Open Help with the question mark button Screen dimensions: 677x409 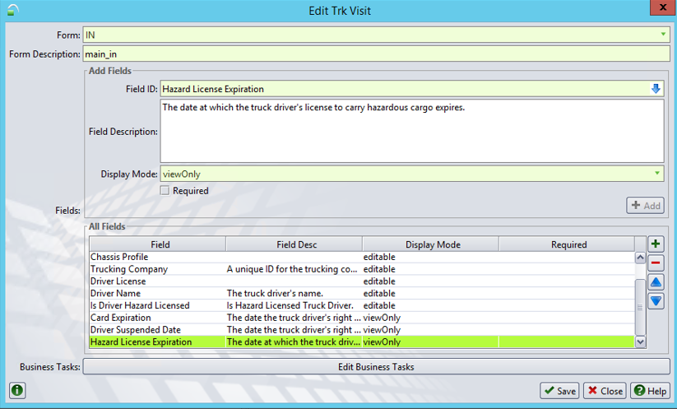click(x=650, y=391)
